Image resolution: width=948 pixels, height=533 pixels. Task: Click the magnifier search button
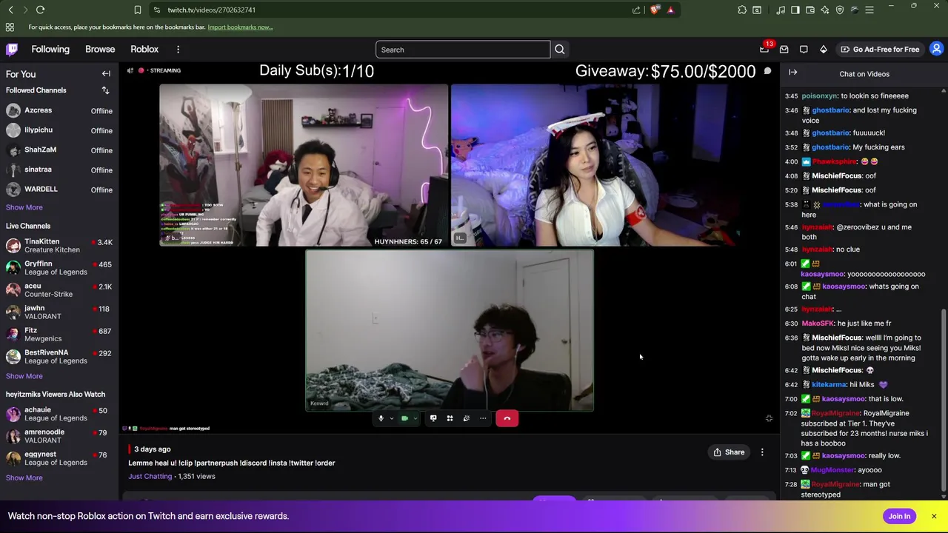tap(560, 50)
